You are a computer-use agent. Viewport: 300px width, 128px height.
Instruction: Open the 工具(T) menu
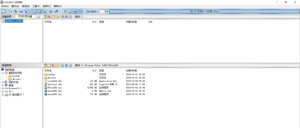tap(36, 6)
